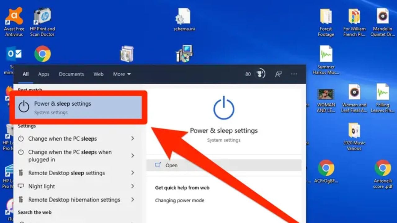Open the schema.ini file icon

(184, 17)
